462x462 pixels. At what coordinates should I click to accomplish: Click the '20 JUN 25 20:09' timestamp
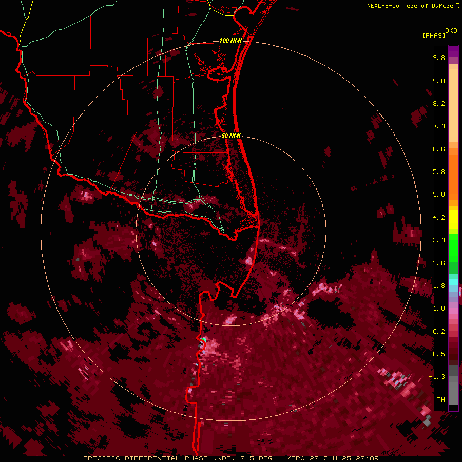(x=344, y=458)
